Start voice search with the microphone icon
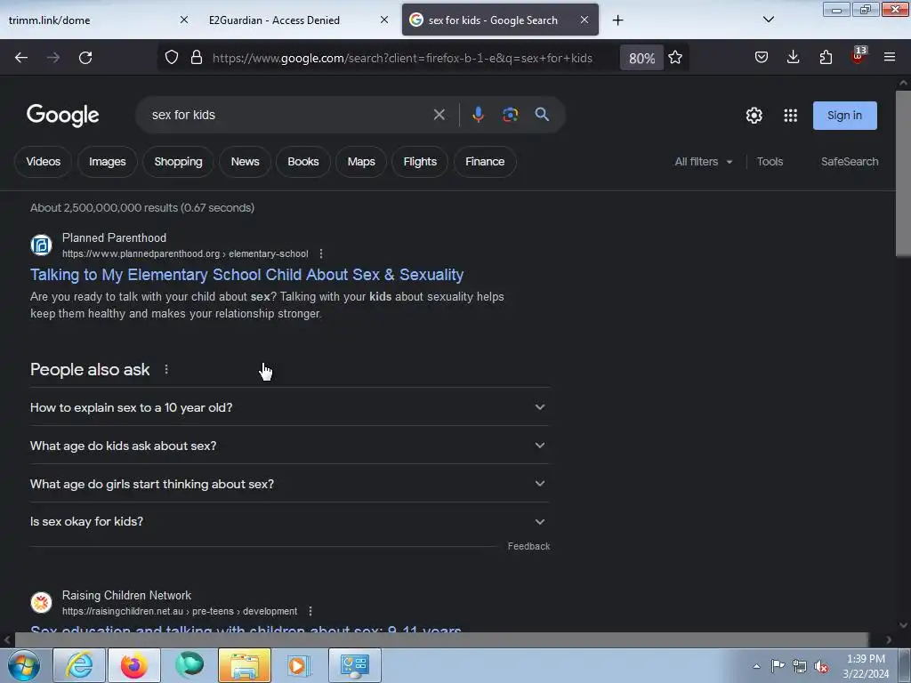Viewport: 911px width, 683px height. (478, 115)
